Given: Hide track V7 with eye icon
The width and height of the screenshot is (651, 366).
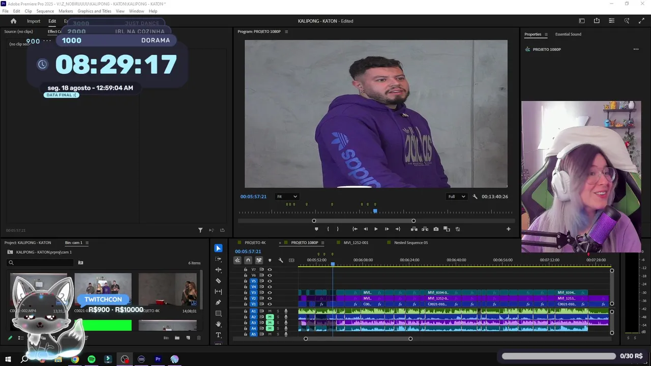Looking at the screenshot, I should 270,269.
